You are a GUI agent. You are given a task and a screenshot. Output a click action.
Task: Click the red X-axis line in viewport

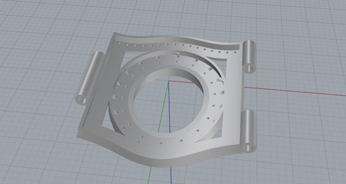point(295,92)
